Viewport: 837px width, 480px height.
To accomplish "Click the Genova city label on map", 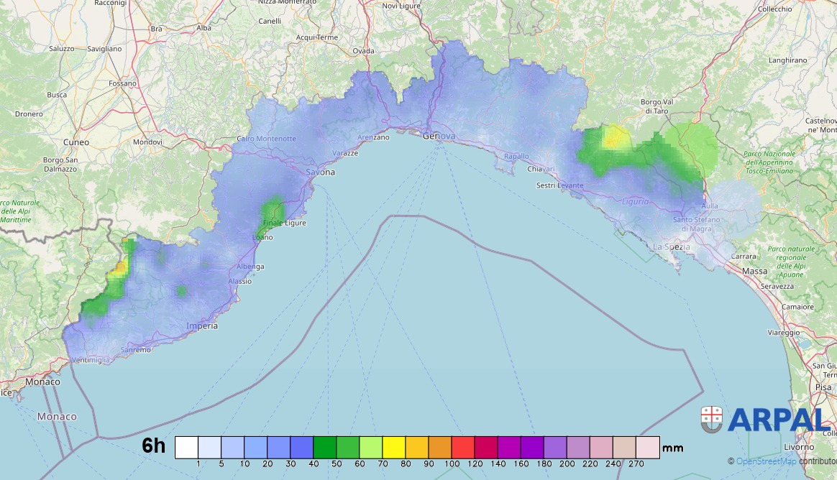I will 439,136.
